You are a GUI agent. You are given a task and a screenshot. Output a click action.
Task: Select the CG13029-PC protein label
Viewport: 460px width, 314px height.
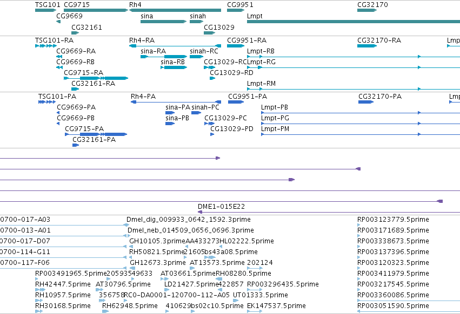click(225, 118)
